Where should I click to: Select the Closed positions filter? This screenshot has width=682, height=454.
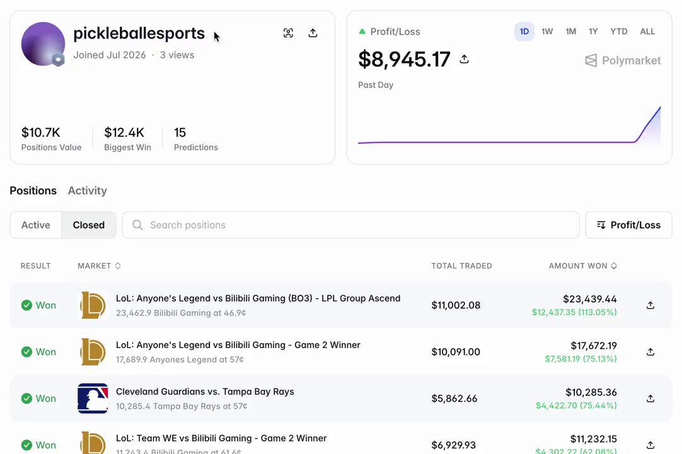point(89,225)
